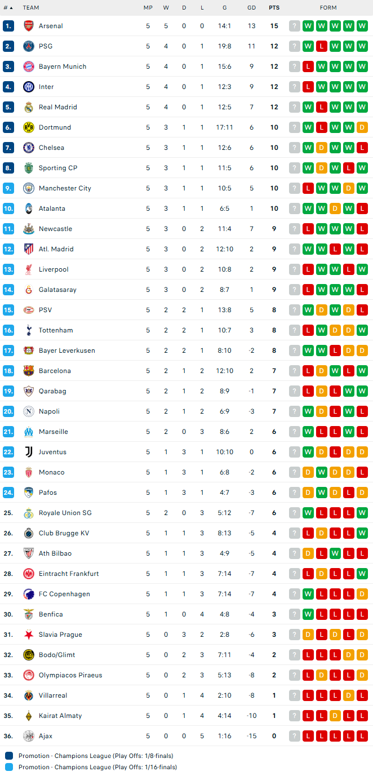Sort table by GD column header
The width and height of the screenshot is (373, 776).
pyautogui.click(x=251, y=8)
